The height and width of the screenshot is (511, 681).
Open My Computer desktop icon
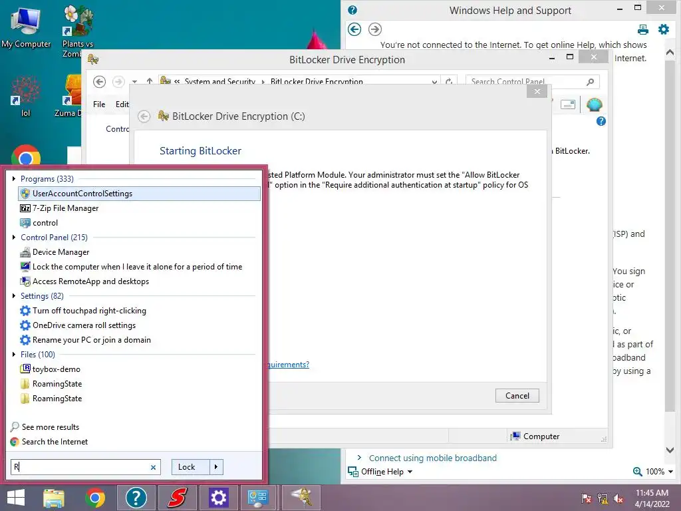pyautogui.click(x=26, y=26)
